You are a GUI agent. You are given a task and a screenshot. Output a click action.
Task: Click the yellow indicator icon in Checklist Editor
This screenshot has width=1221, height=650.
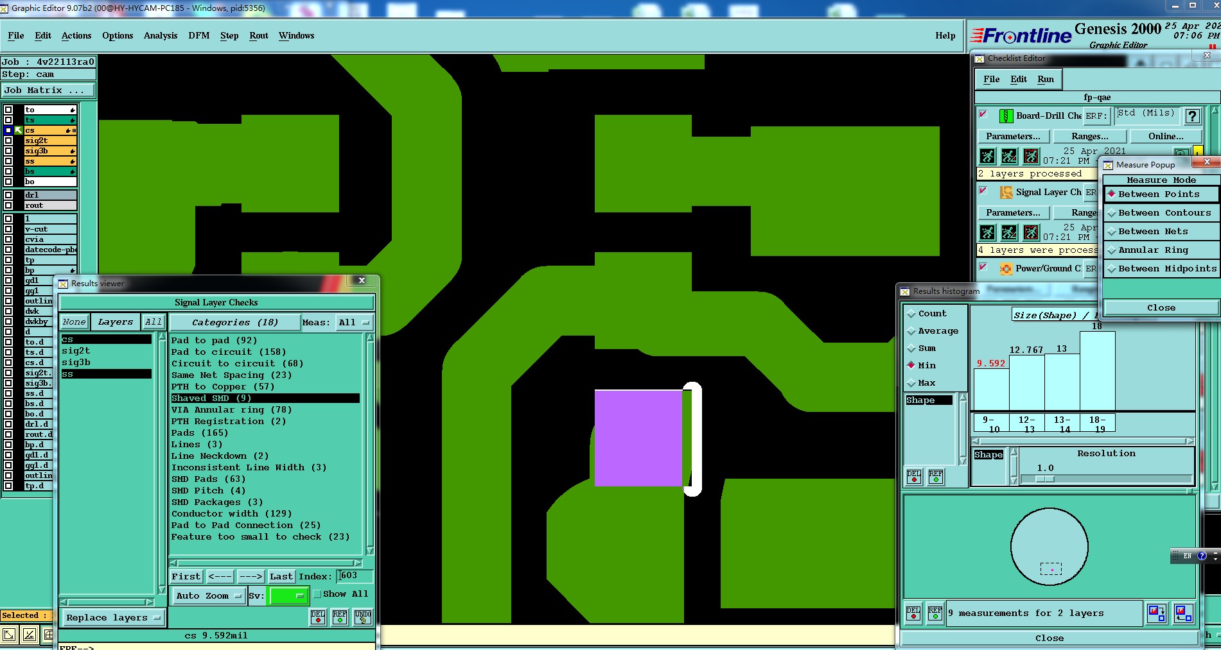pyautogui.click(x=1198, y=153)
